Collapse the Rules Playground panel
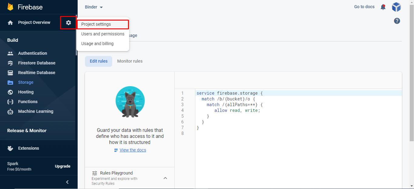Viewport: 414px width, 189px height. (165, 178)
